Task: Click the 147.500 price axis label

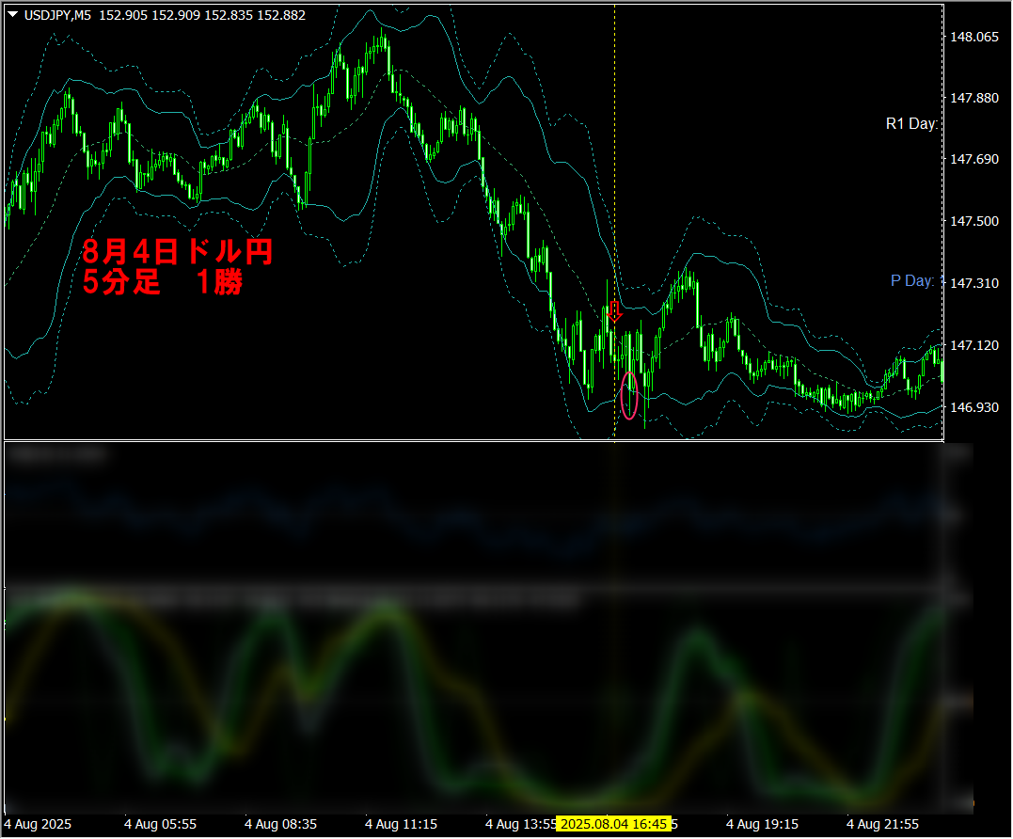Action: point(974,221)
